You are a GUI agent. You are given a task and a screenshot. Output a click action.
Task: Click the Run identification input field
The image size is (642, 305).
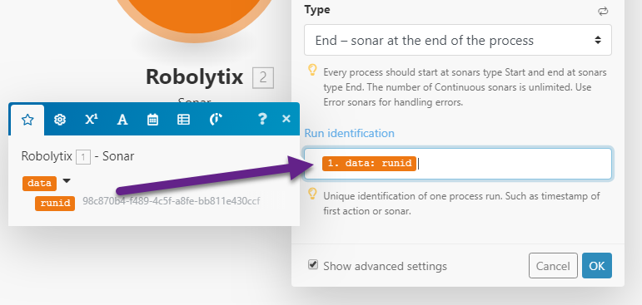point(458,164)
